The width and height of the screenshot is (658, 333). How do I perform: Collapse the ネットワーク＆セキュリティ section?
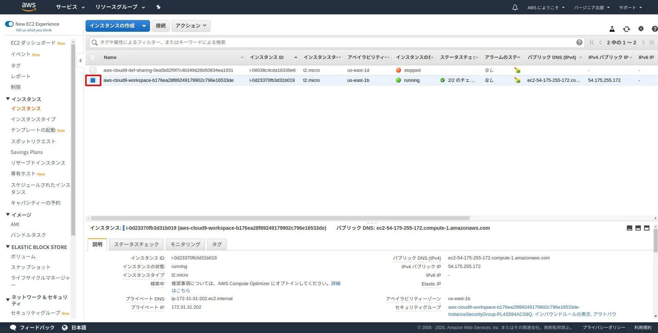click(x=8, y=300)
